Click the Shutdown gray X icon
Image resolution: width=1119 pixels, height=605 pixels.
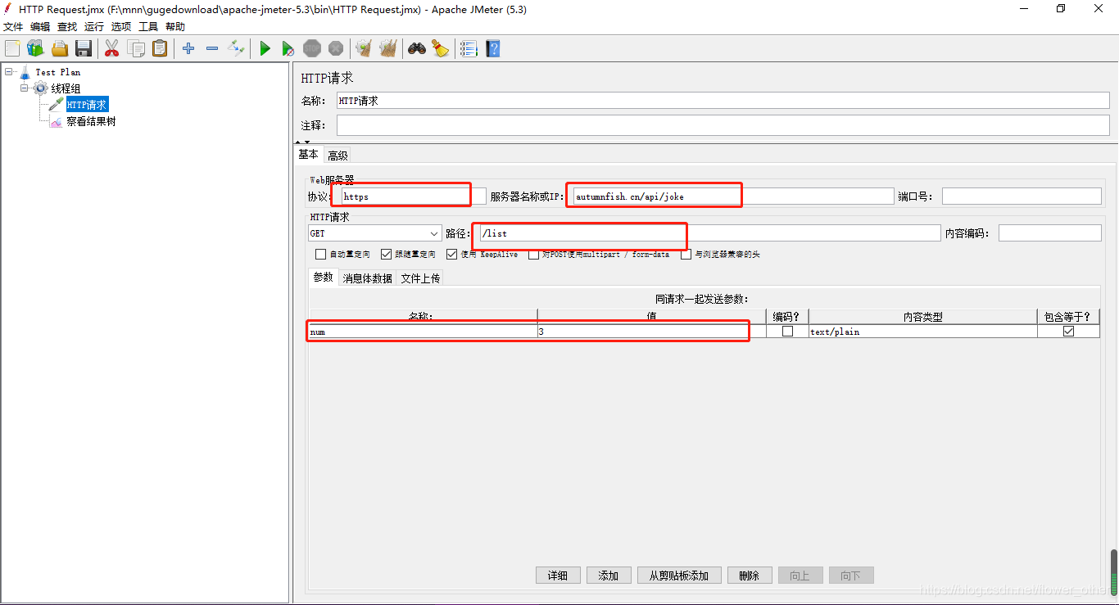336,48
